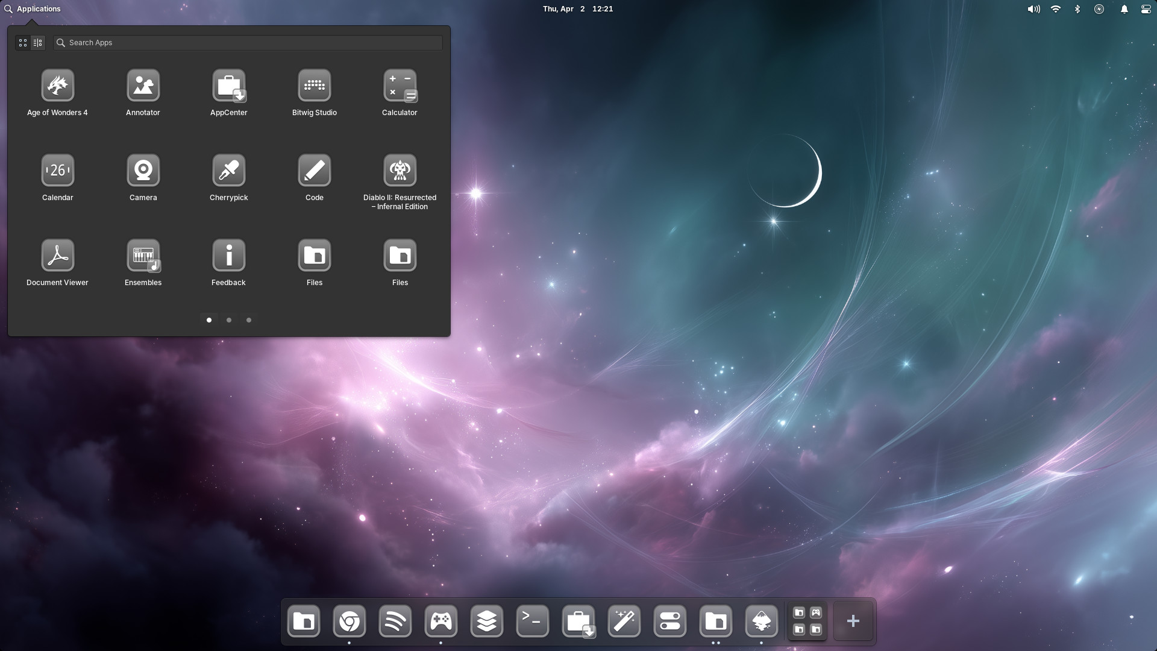The image size is (1157, 651).
Task: Click the Applications menu in the panel
Action: tap(33, 9)
